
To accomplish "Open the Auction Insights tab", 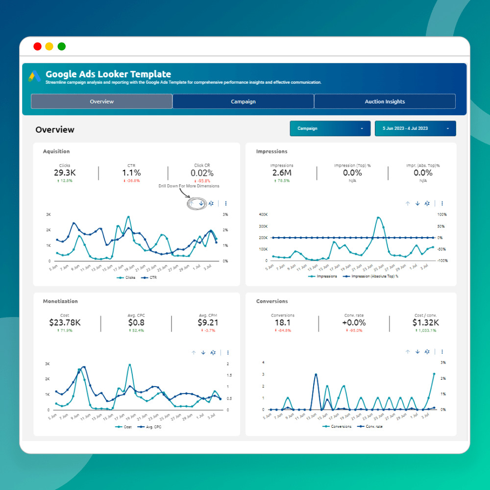I will coord(385,101).
